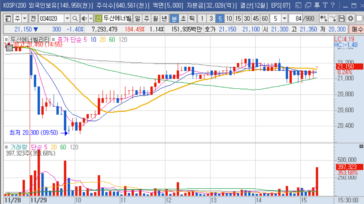Click the 전 button beside stock code
The image size is (364, 204).
coord(33,18)
